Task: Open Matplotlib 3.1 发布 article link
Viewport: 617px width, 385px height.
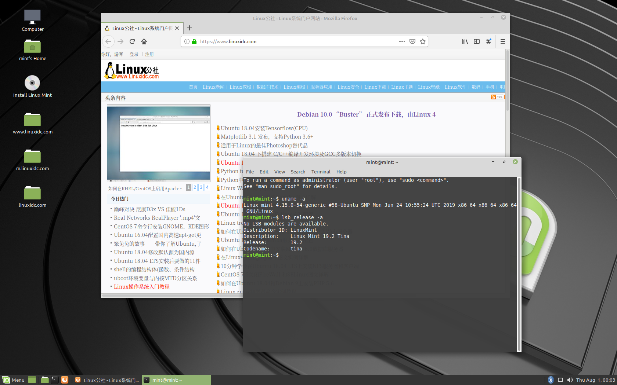Action: 267,137
